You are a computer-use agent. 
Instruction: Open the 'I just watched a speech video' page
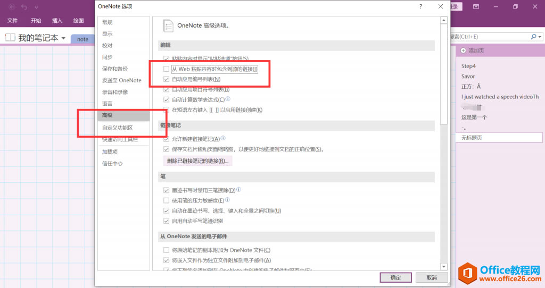point(499,97)
